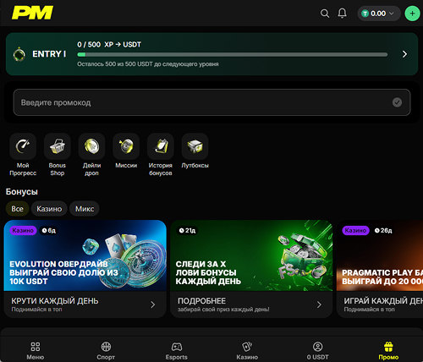423x362 pixels.
Task: Click Осталось 500 из 500 USDT text
Action: click(x=148, y=64)
